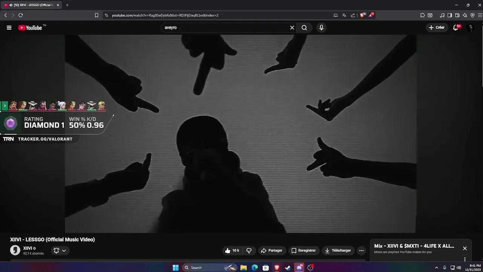Open Brave Rewards triangle icon
483x272 pixels.
pyautogui.click(x=371, y=15)
